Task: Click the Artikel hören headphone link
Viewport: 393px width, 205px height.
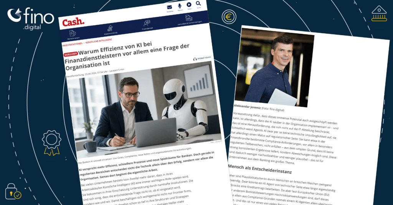Action: tap(202, 58)
